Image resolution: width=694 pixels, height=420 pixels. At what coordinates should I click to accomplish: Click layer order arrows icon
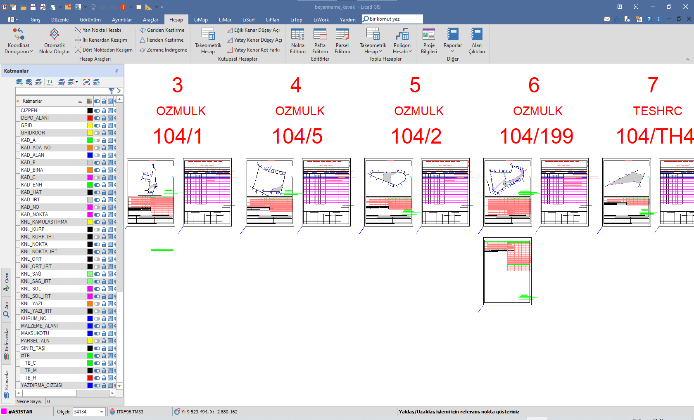tap(50, 82)
